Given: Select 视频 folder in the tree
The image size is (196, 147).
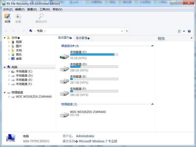Looking at the screenshot, I should coord(19,42).
